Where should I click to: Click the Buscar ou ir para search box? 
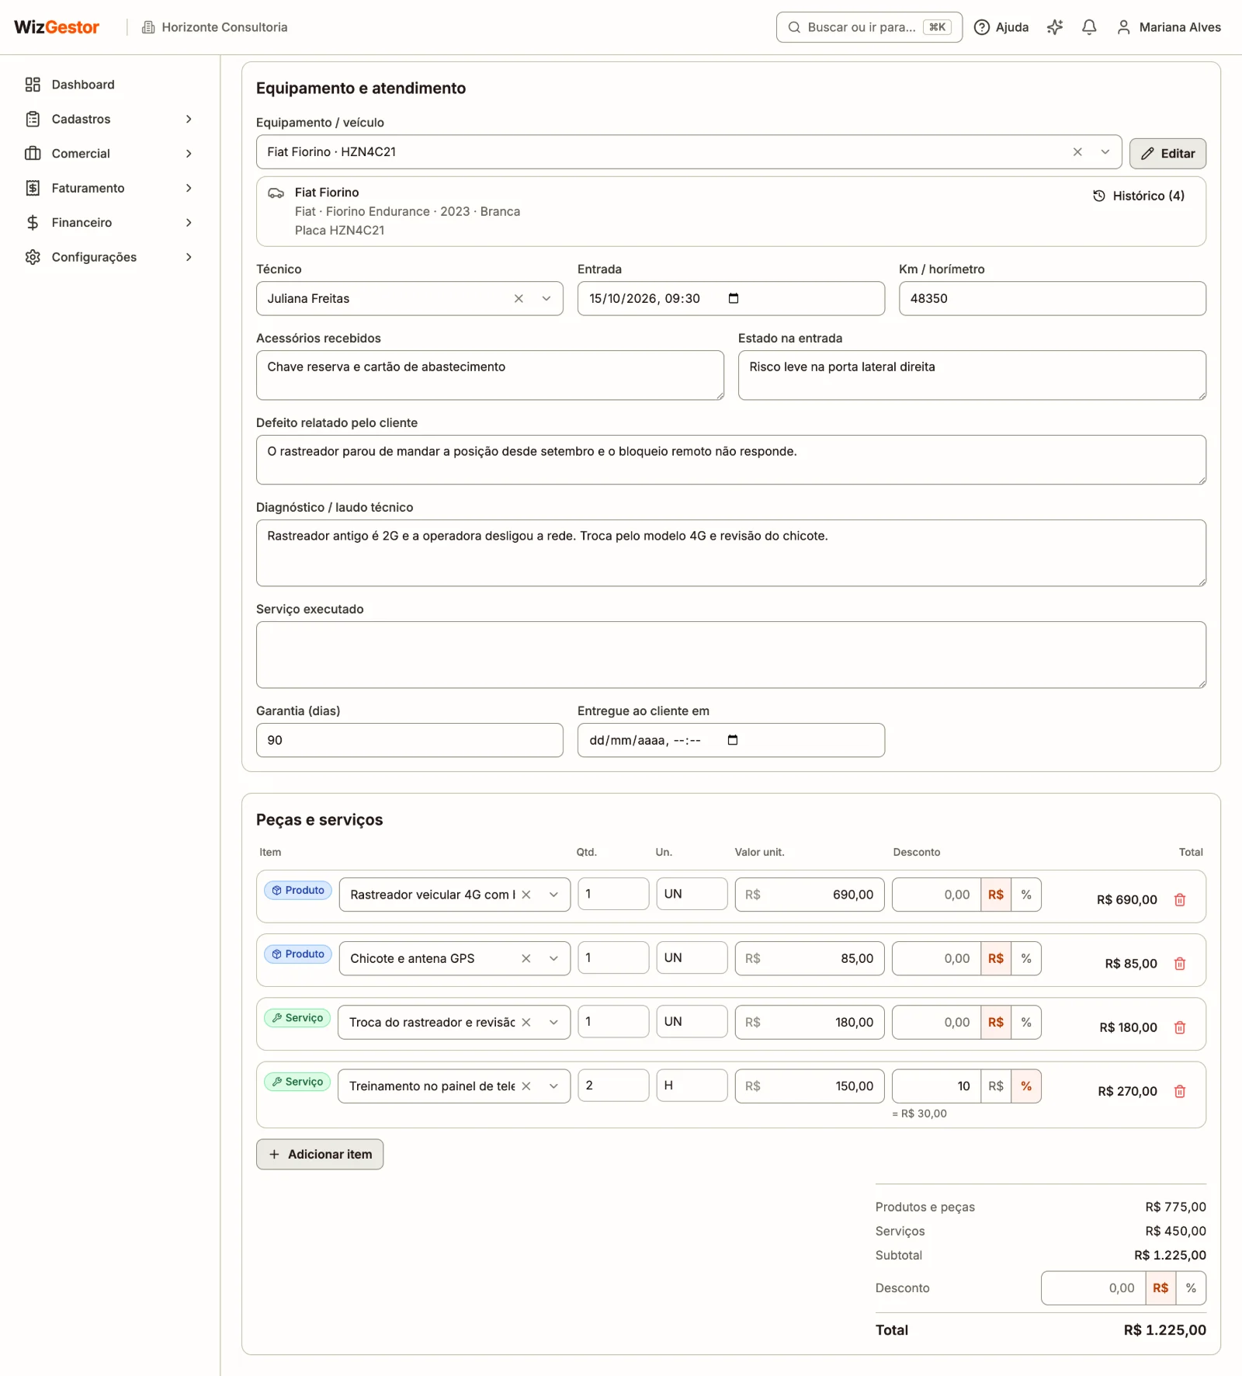point(869,27)
